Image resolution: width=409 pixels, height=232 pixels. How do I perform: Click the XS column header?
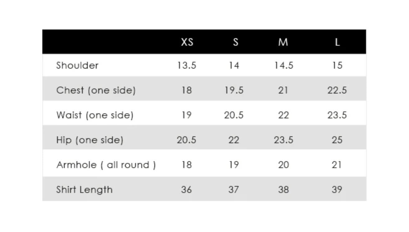[x=187, y=42]
